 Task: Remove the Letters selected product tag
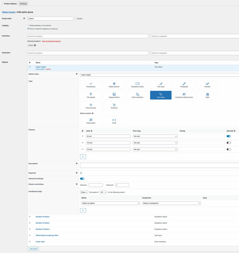[35, 45]
